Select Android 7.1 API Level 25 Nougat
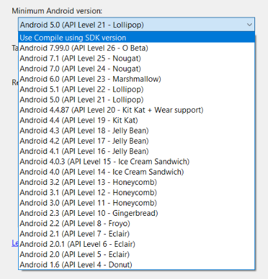Viewport: 268px width, 279px height. coord(137,58)
